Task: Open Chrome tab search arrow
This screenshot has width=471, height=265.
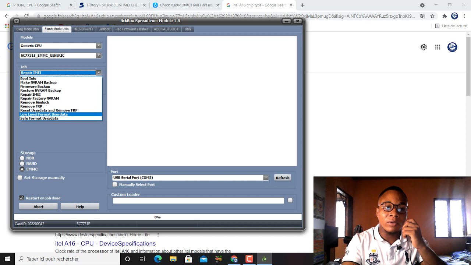Action: click(x=422, y=5)
